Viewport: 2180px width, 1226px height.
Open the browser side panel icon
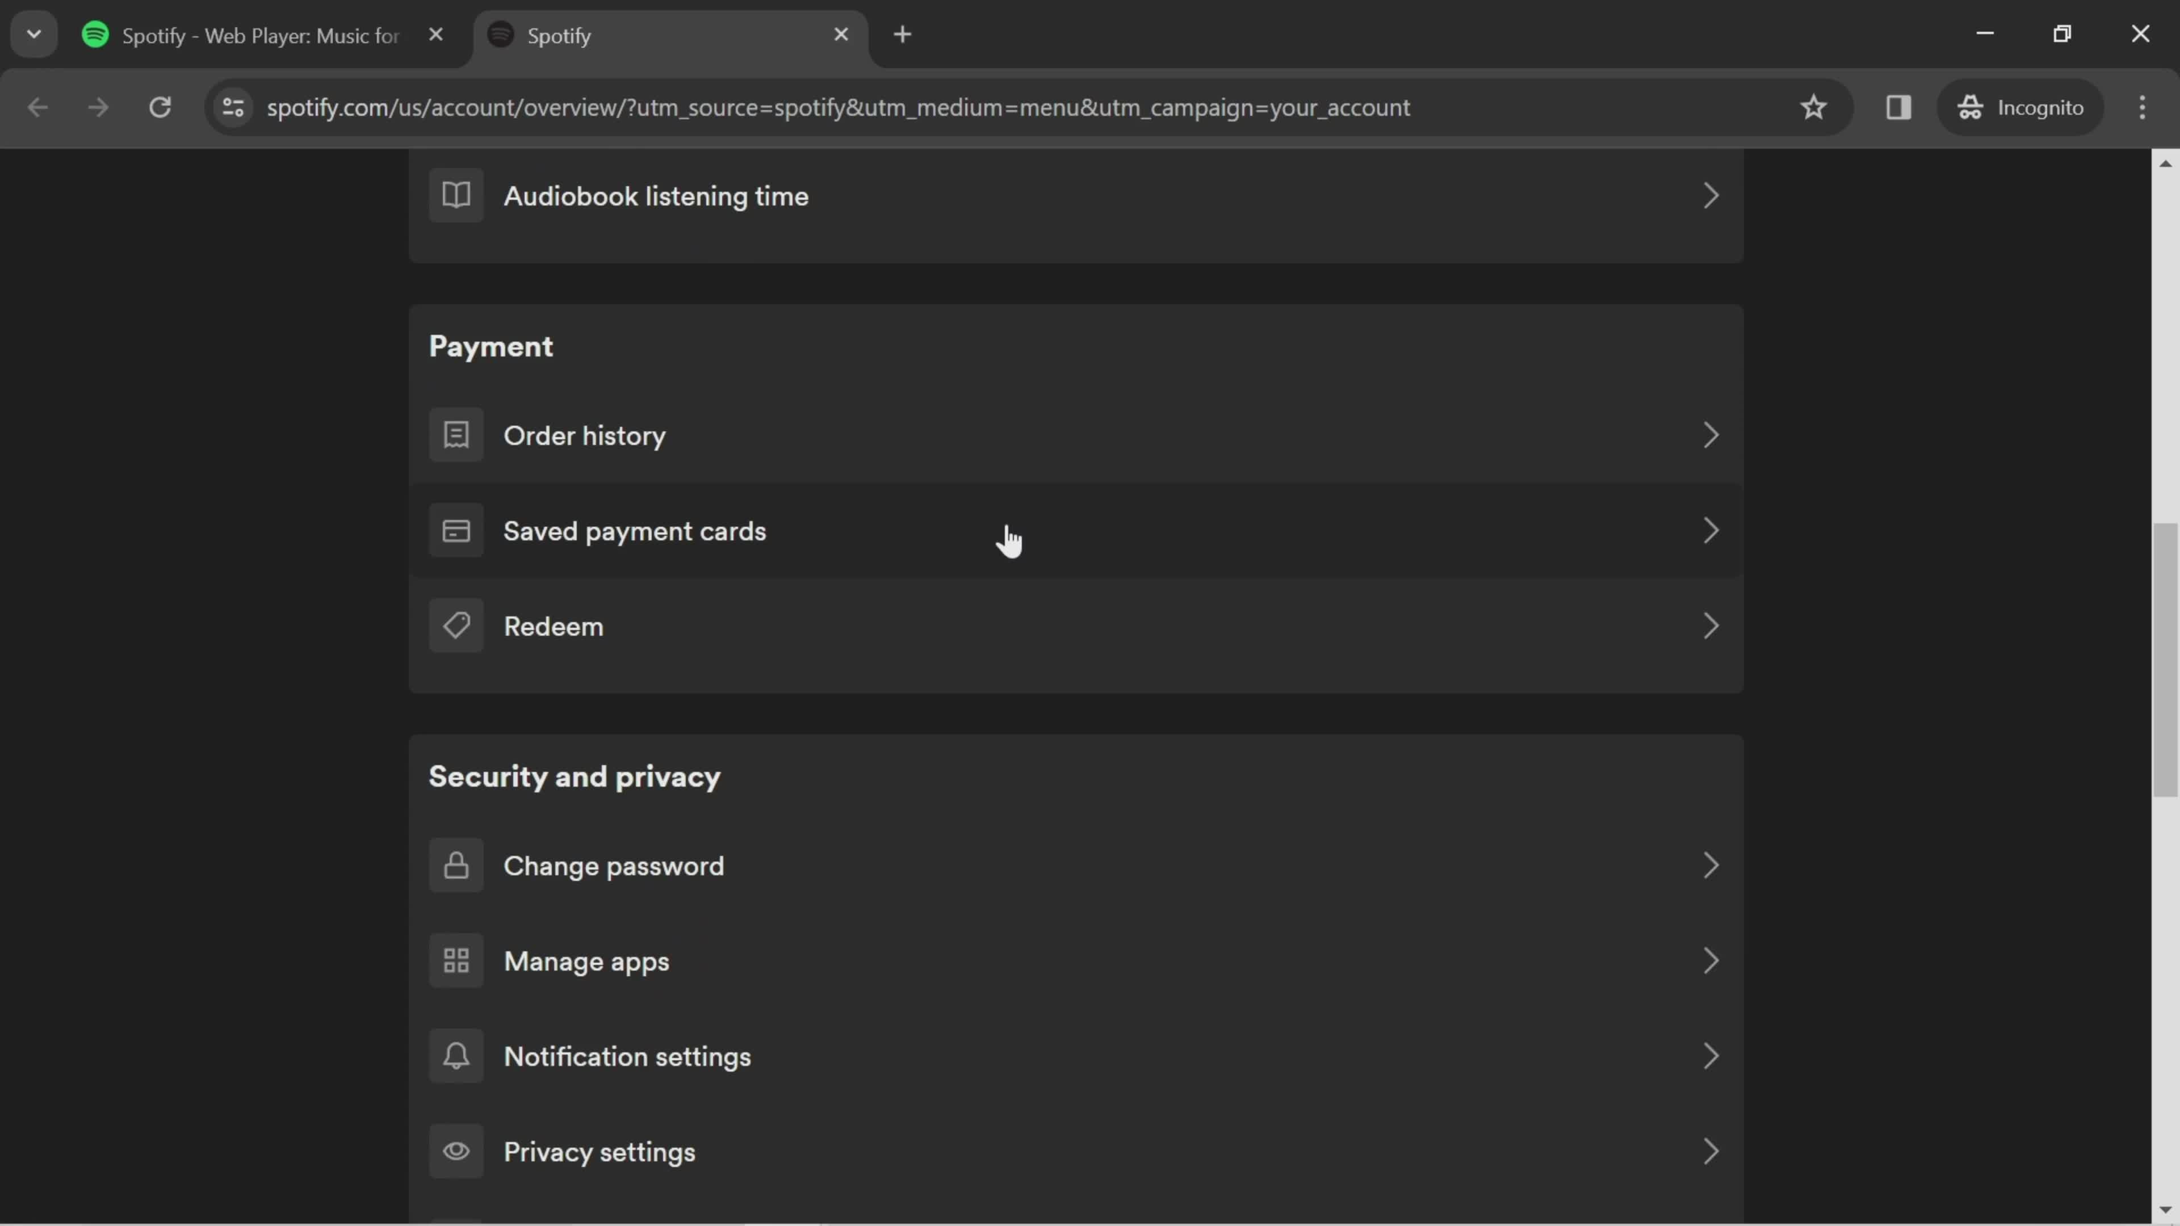1898,107
